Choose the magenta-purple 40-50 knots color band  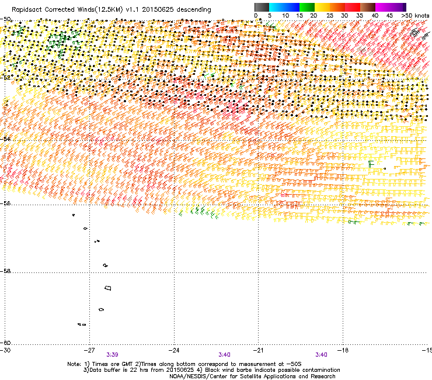391,7
